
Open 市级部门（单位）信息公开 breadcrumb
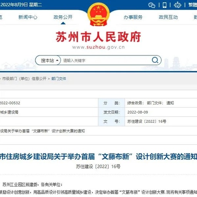click(x=24, y=78)
